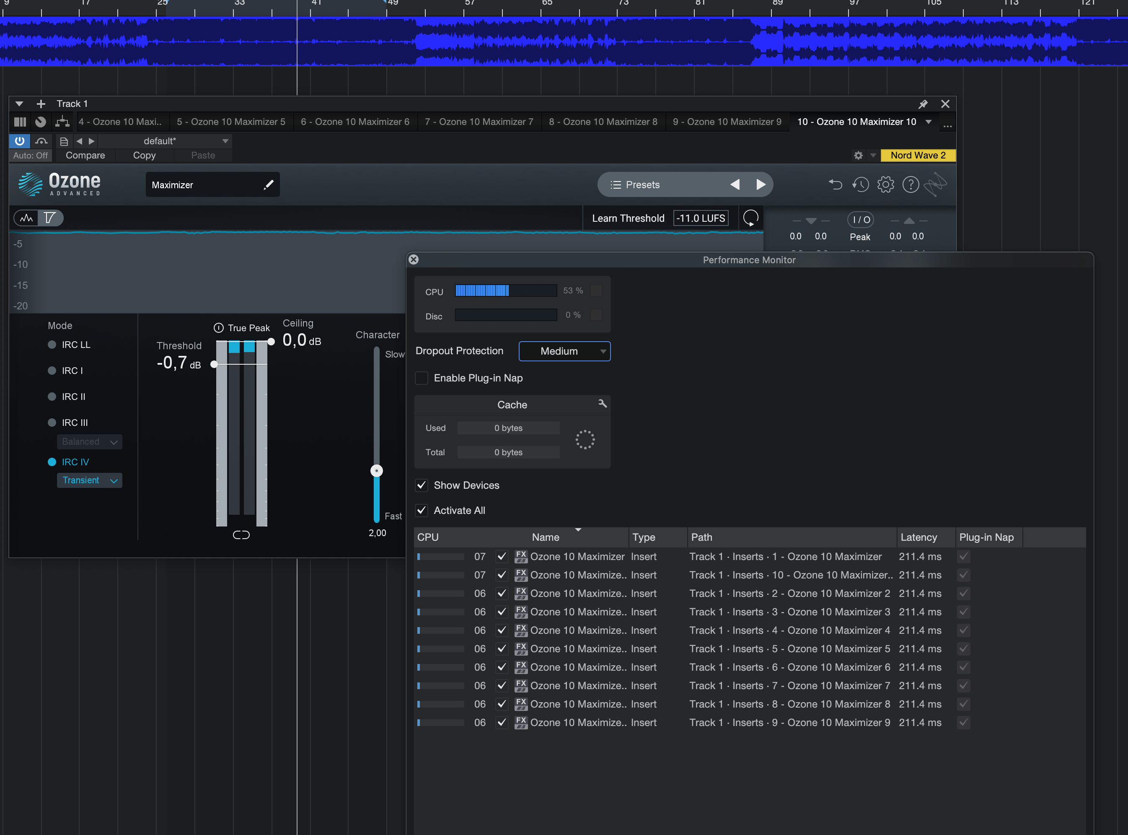Screen dimensions: 1128x835
Task: Pin the plug-in window with pin icon
Action: [922, 104]
